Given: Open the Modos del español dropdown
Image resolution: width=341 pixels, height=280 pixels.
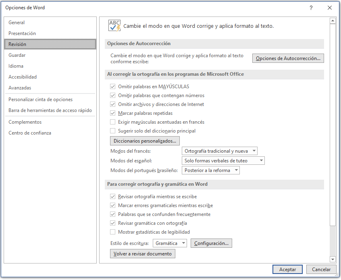Looking at the screenshot, I should coord(223,161).
